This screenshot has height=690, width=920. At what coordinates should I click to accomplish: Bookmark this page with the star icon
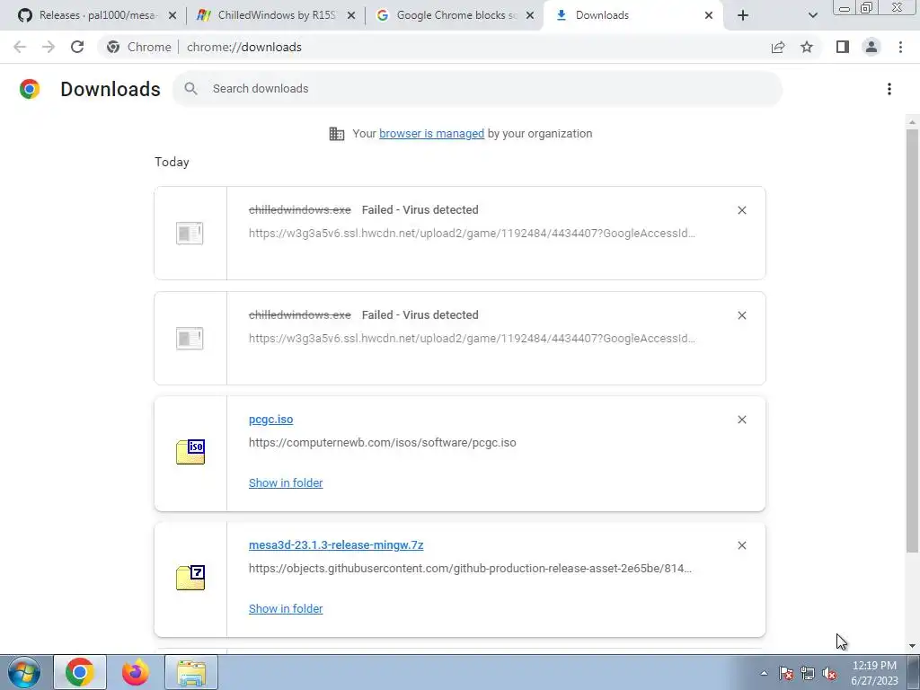point(807,47)
